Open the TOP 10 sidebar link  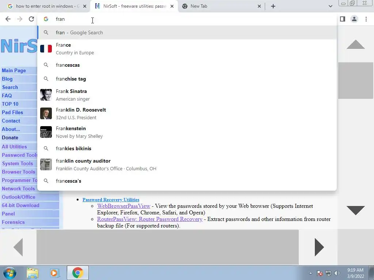(10, 104)
